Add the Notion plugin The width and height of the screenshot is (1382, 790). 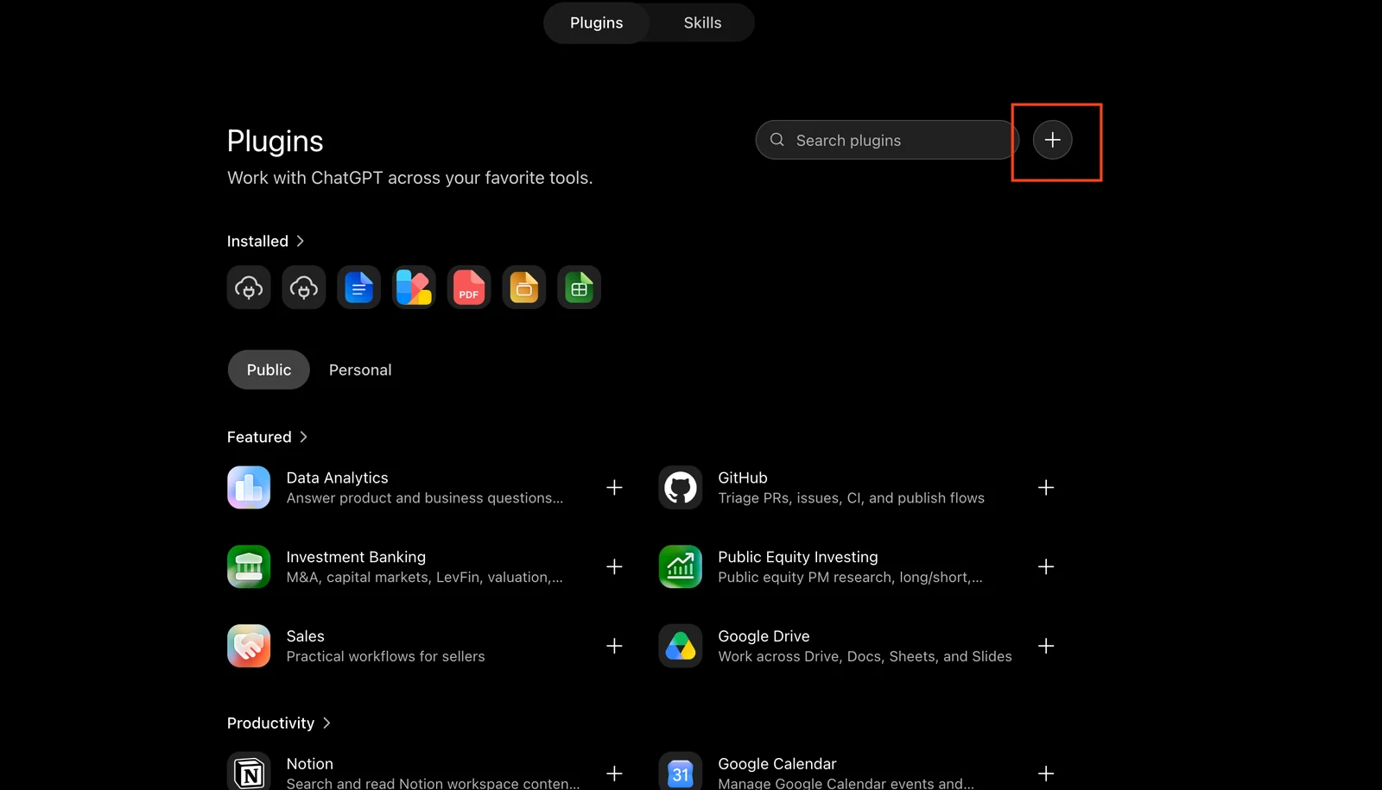click(x=614, y=774)
